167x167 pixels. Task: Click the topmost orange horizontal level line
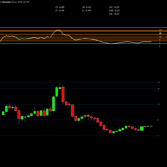pos(83,27)
